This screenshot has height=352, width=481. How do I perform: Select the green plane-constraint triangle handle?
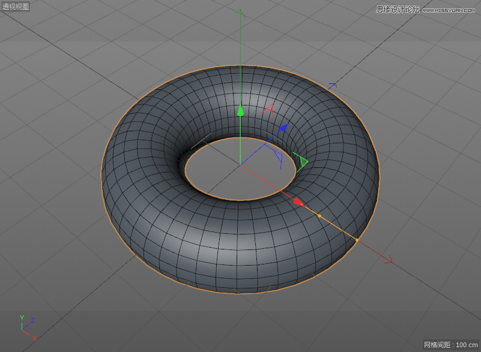[x=301, y=161]
